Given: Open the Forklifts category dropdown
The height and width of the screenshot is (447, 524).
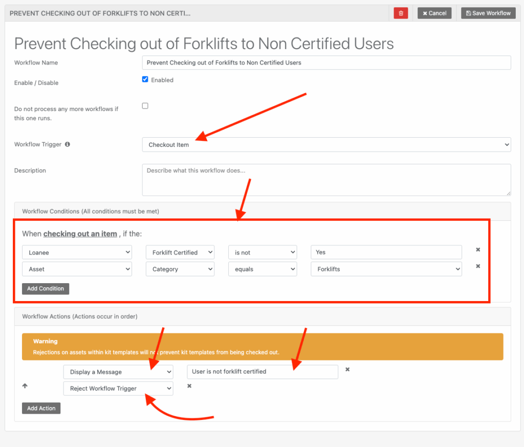Looking at the screenshot, I should coord(386,269).
